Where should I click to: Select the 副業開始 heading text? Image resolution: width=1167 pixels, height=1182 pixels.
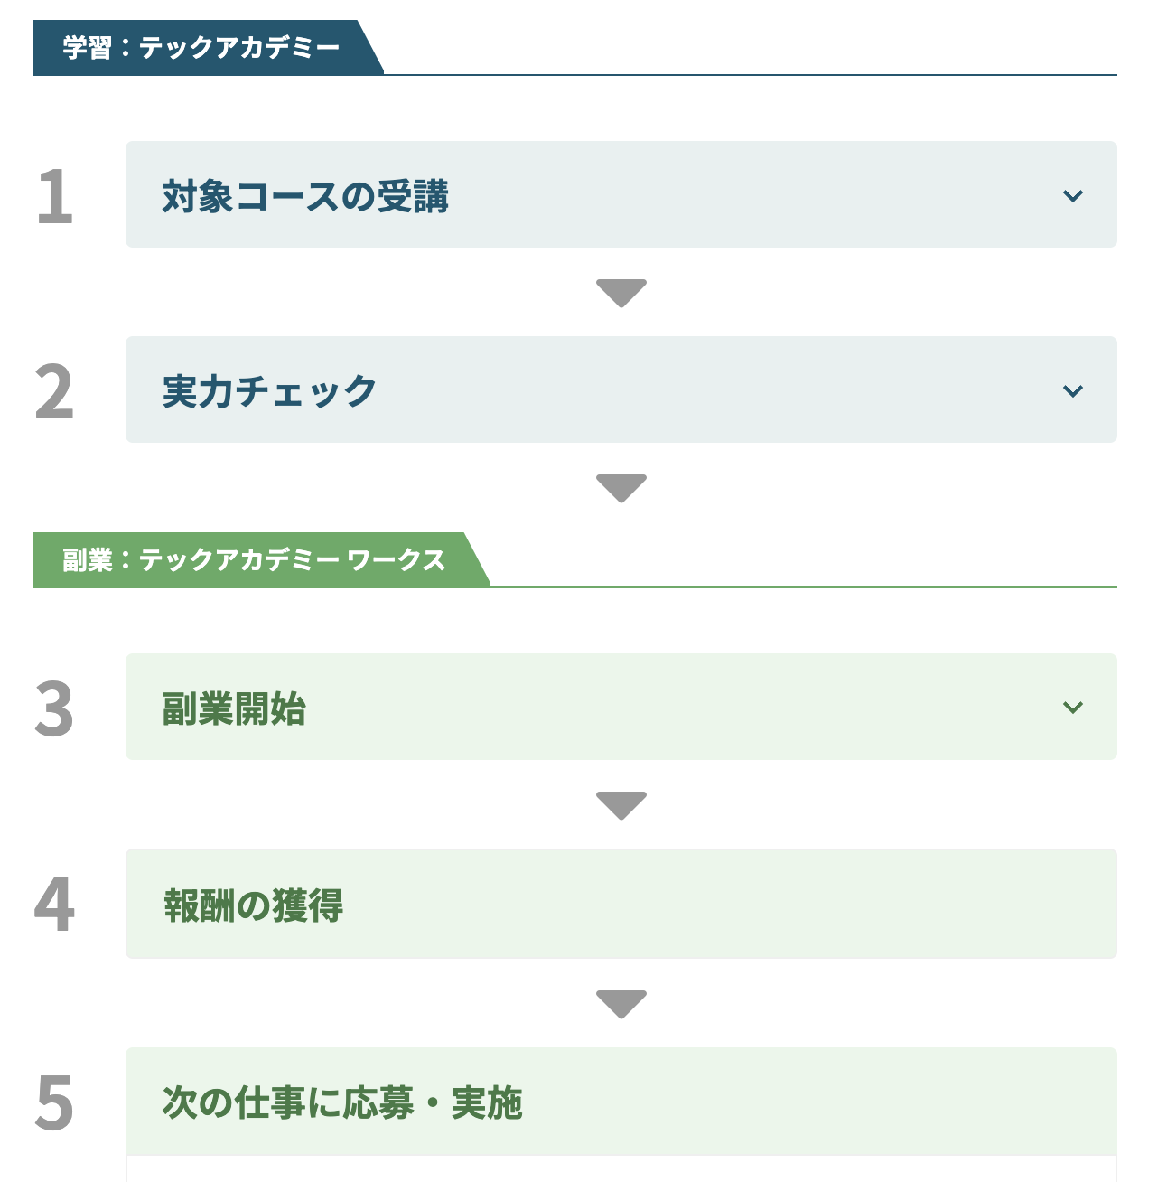pyautogui.click(x=234, y=708)
